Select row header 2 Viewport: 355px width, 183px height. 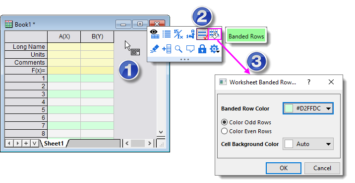(x=26, y=86)
